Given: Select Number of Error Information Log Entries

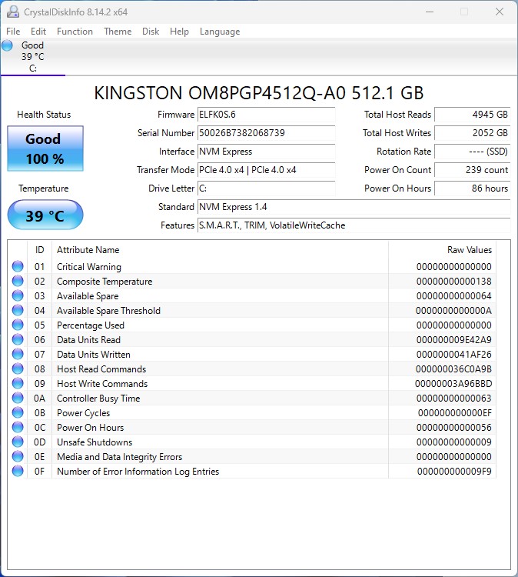Looking at the screenshot, I should click(138, 472).
